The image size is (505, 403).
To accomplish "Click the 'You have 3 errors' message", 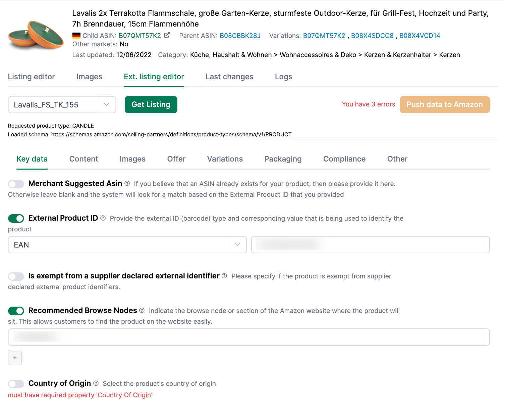I will pyautogui.click(x=369, y=104).
